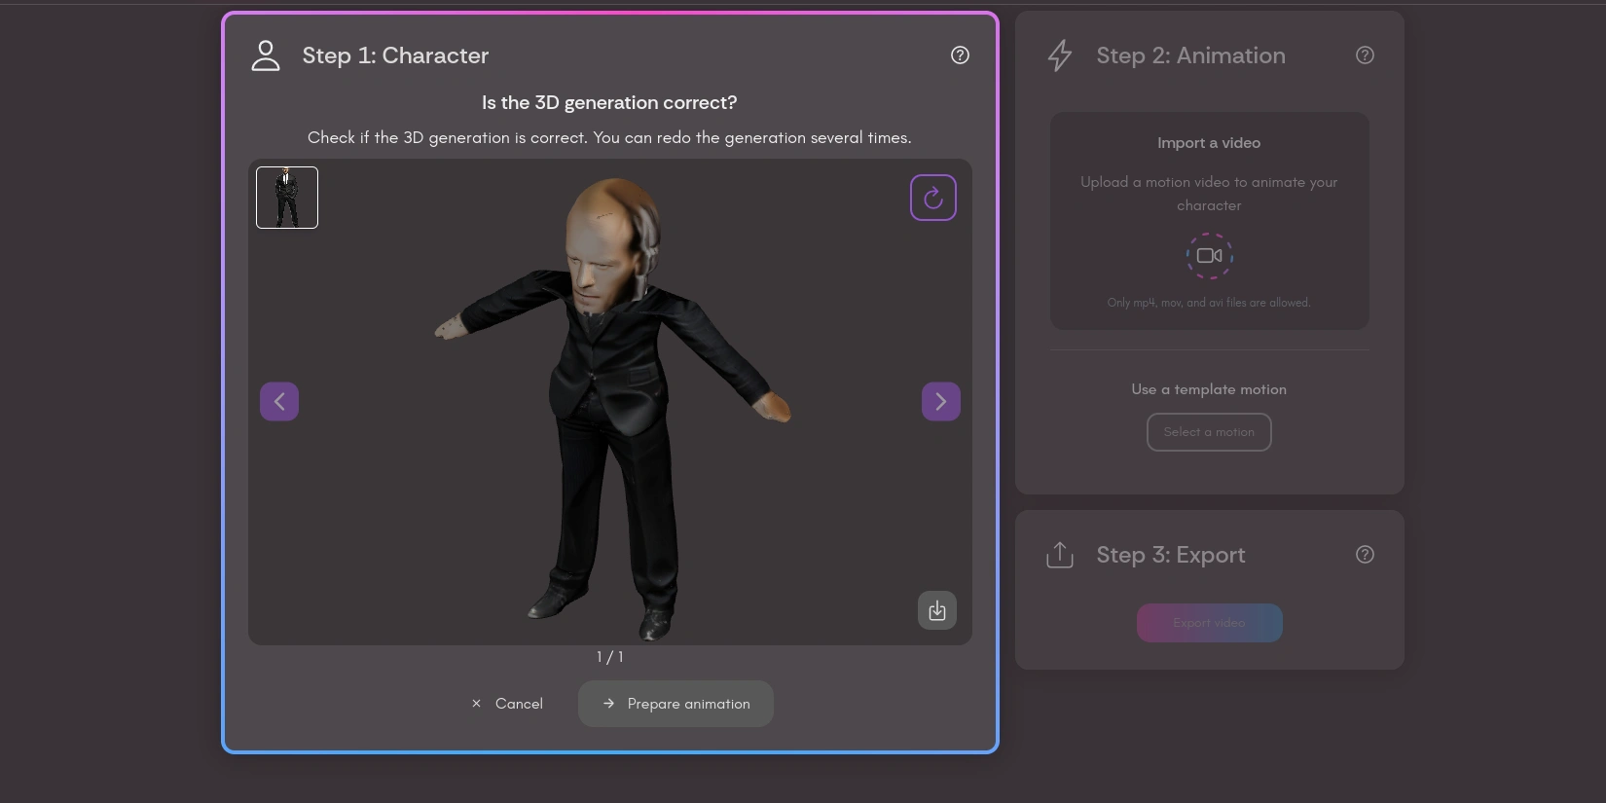Cancel the character generation
Viewport: 1606px width, 803px height.
pos(508,704)
